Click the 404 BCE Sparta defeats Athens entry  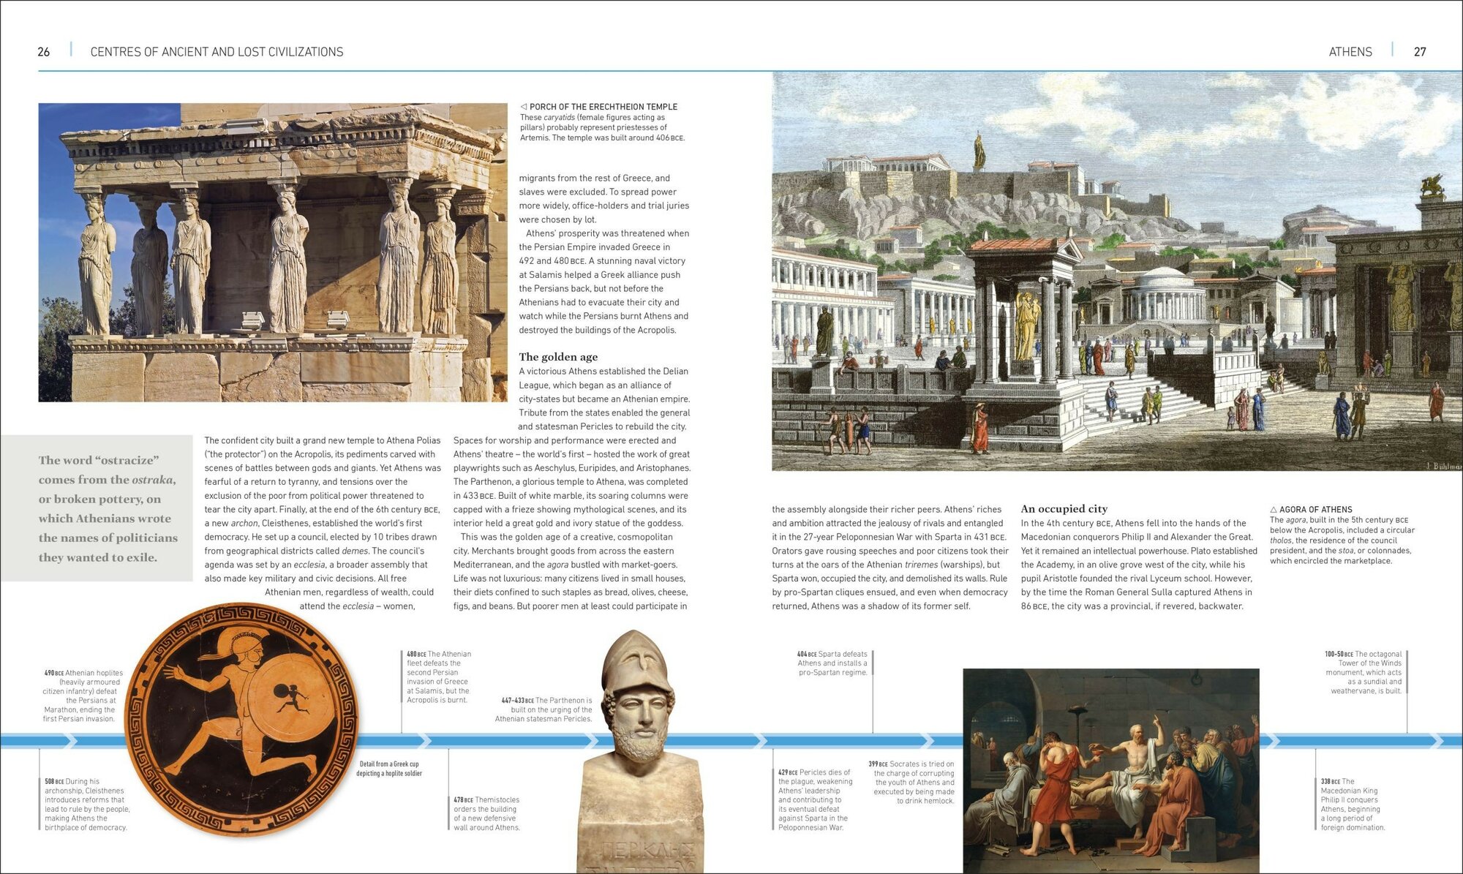(832, 663)
